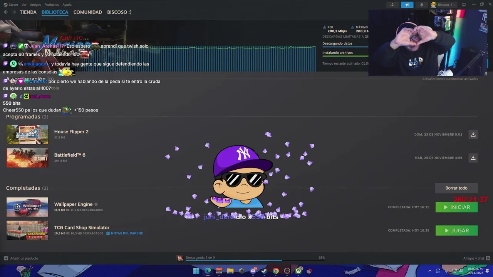Click the Borrar todo button
The height and width of the screenshot is (277, 493).
(x=456, y=188)
